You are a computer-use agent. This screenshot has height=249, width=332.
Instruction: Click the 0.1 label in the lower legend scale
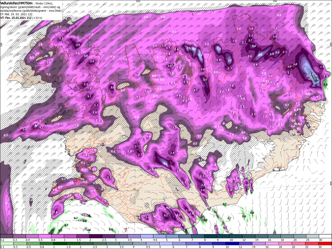(2, 247)
